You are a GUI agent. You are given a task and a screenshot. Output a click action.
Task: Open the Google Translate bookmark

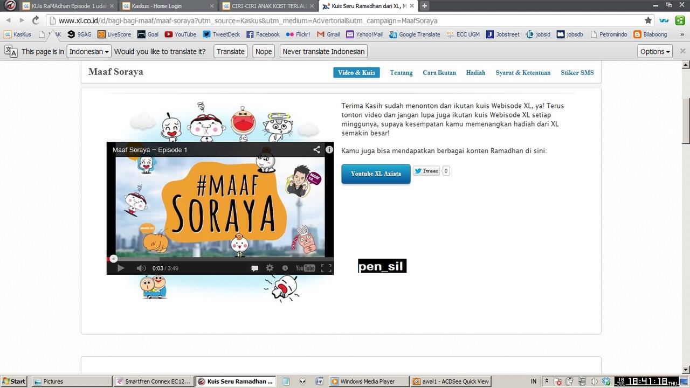[415, 34]
